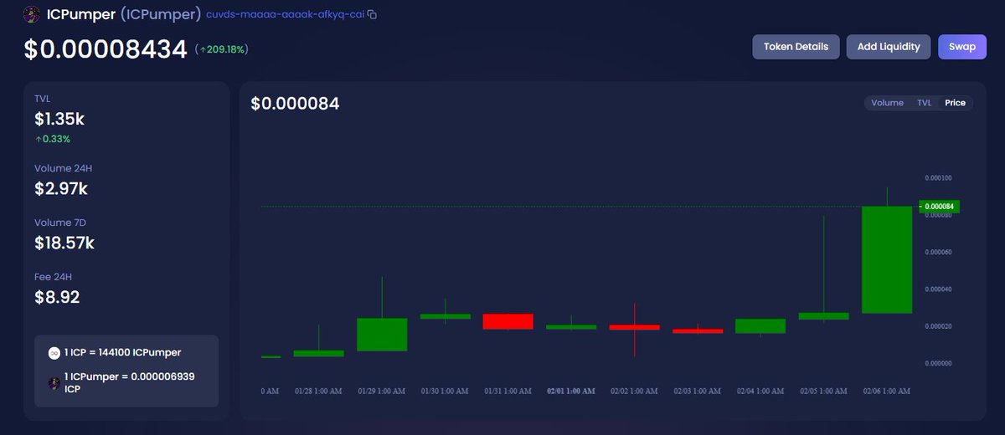Click the $0.00008434 price value

click(x=105, y=49)
